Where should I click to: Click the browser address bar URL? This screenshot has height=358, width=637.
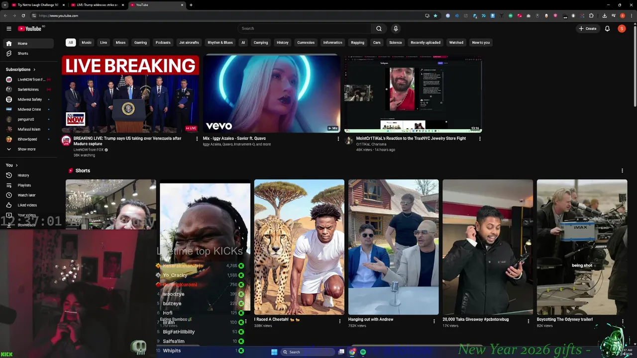click(59, 15)
